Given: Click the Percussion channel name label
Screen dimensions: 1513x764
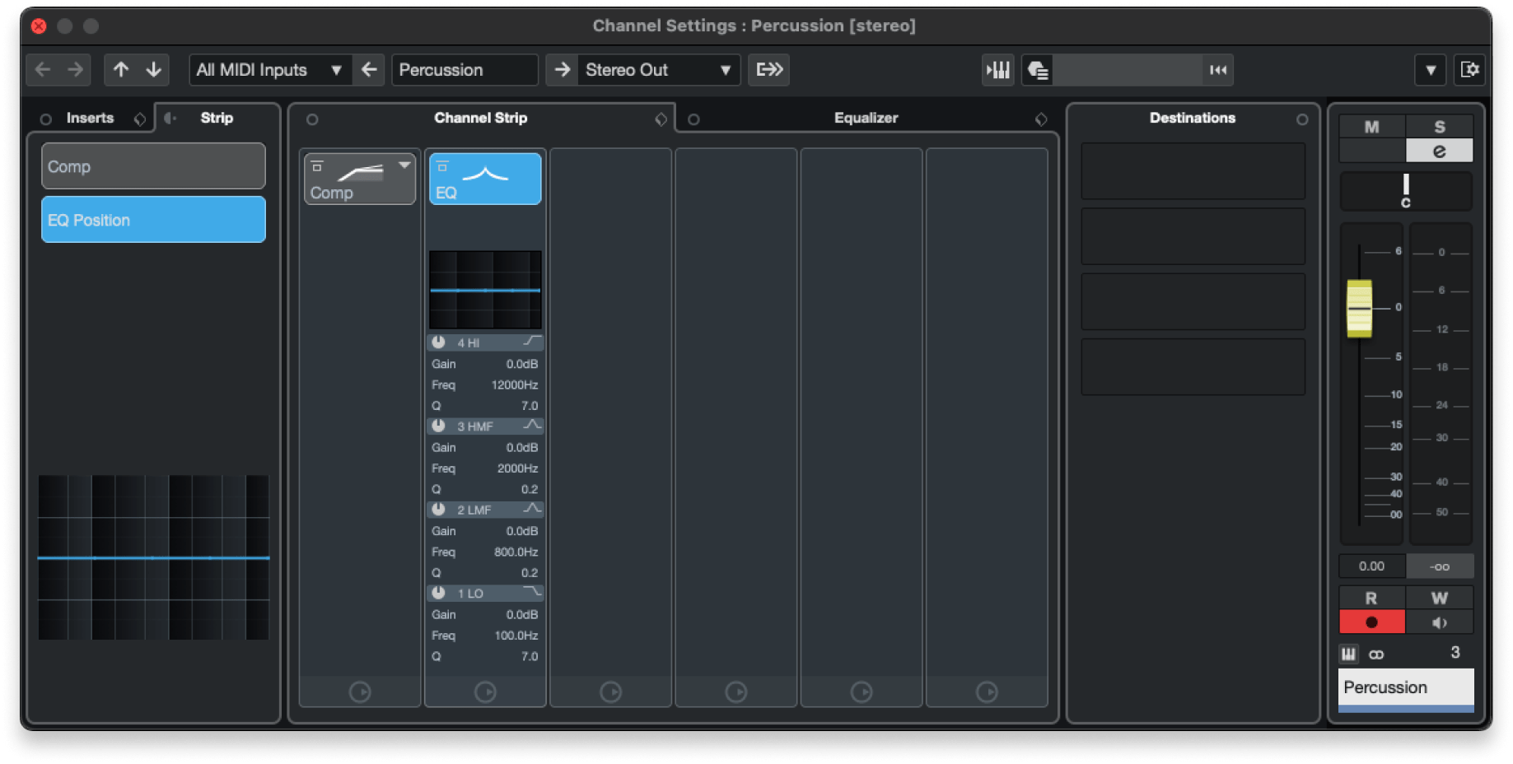Looking at the screenshot, I should tap(1406, 687).
